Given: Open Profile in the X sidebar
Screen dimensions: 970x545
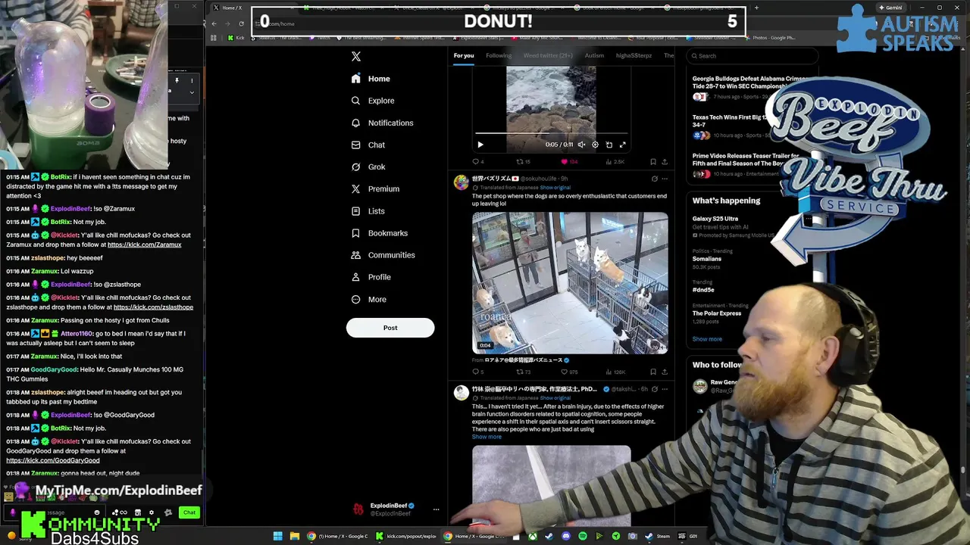Looking at the screenshot, I should pyautogui.click(x=371, y=277).
